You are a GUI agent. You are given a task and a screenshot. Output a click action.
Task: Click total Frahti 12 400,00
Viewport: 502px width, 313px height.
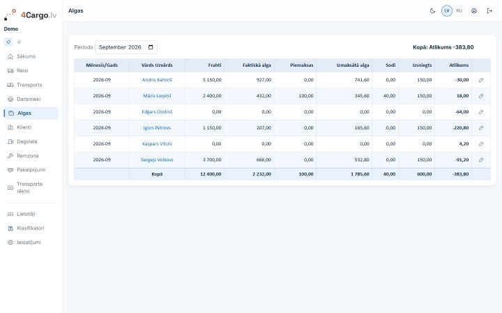pyautogui.click(x=211, y=174)
